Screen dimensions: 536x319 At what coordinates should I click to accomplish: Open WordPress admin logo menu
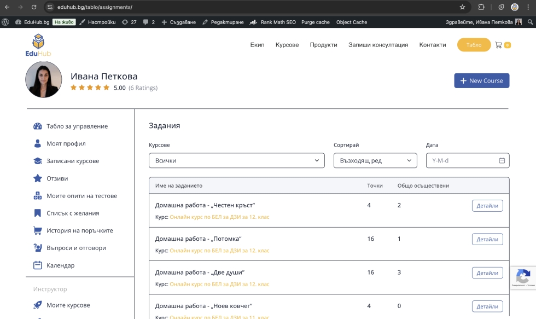tap(5, 22)
